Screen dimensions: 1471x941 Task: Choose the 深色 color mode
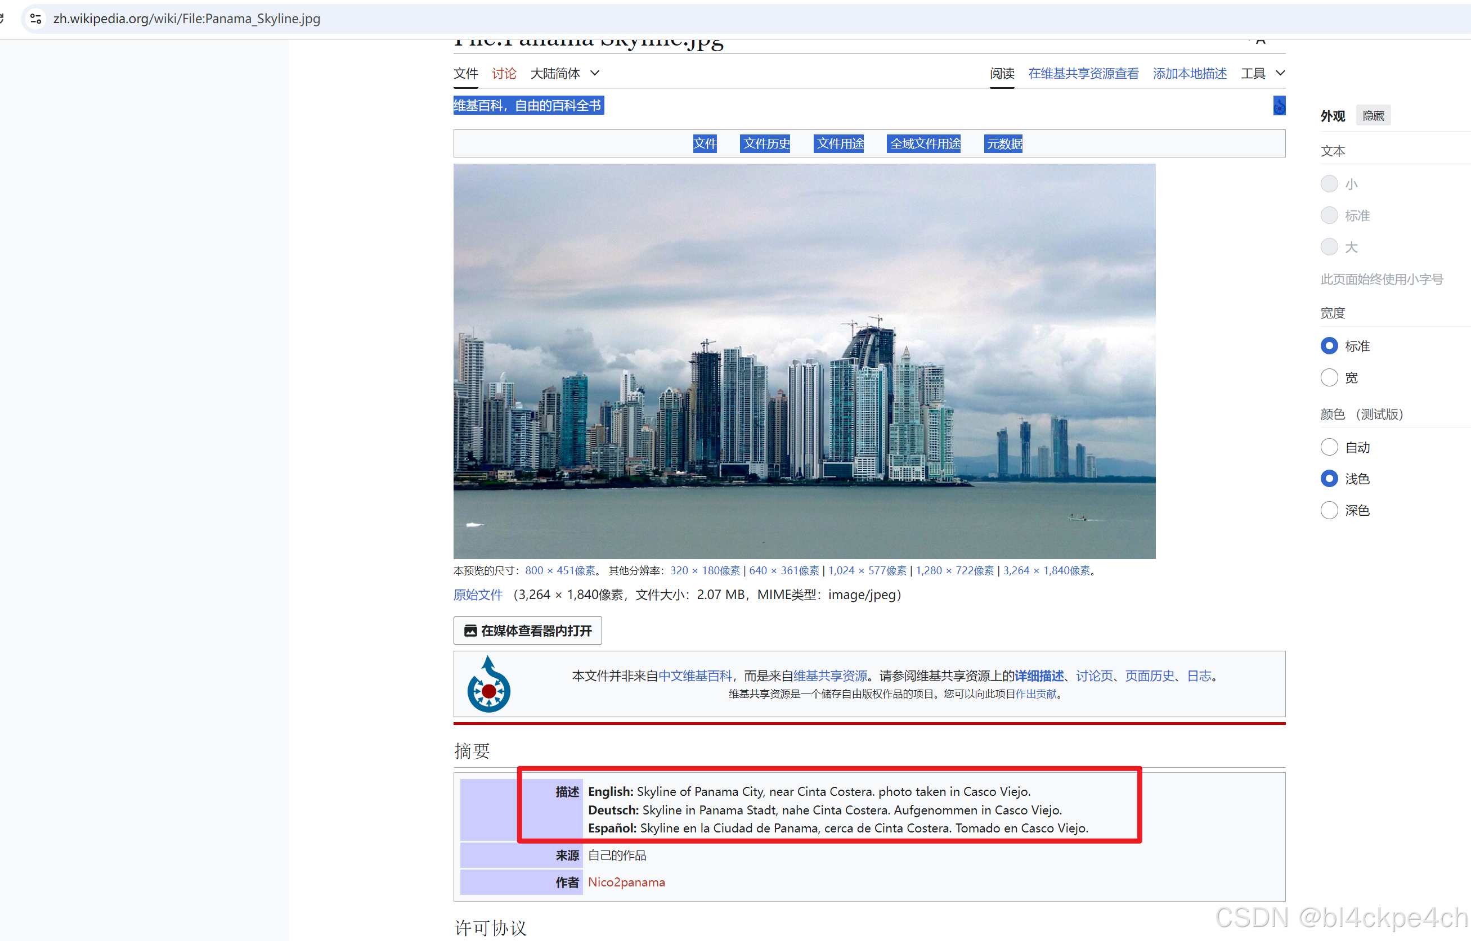tap(1329, 510)
